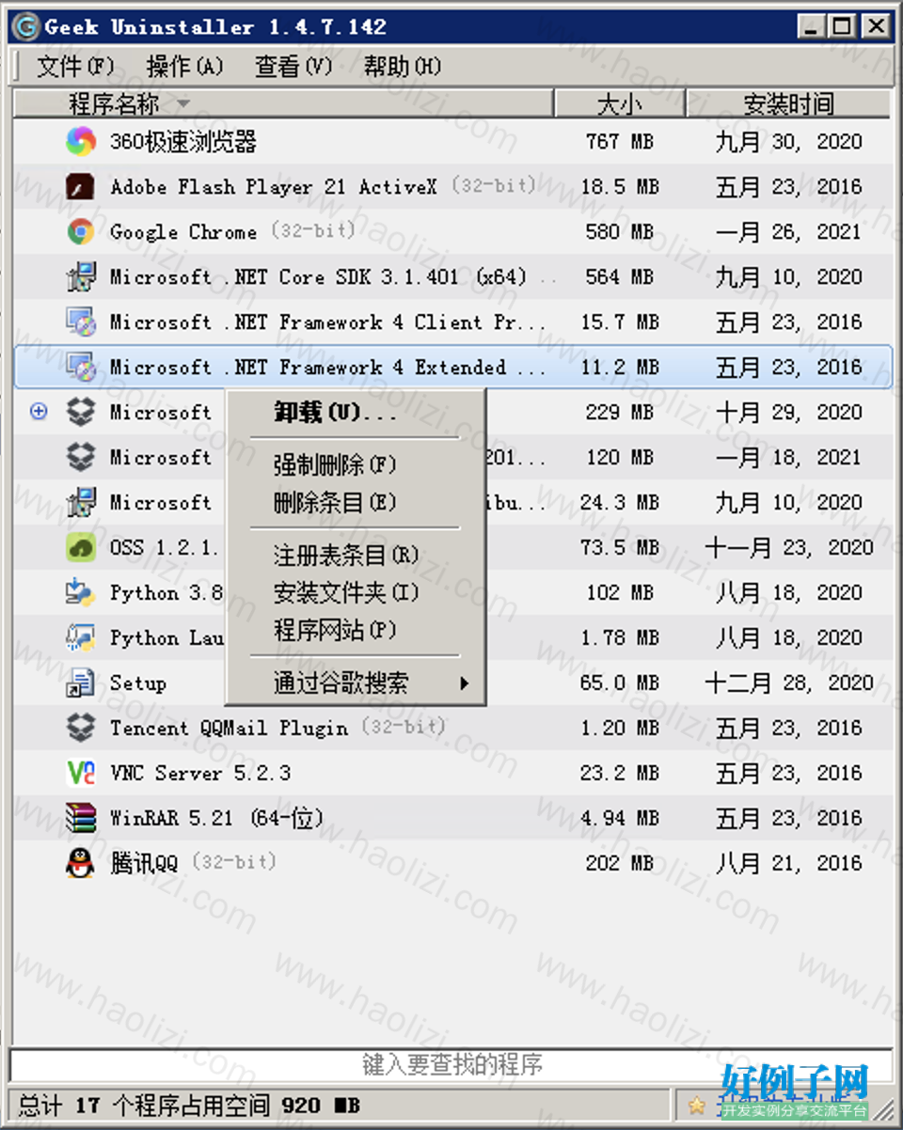
Task: Select the Google Chrome row name
Action: coord(183,232)
